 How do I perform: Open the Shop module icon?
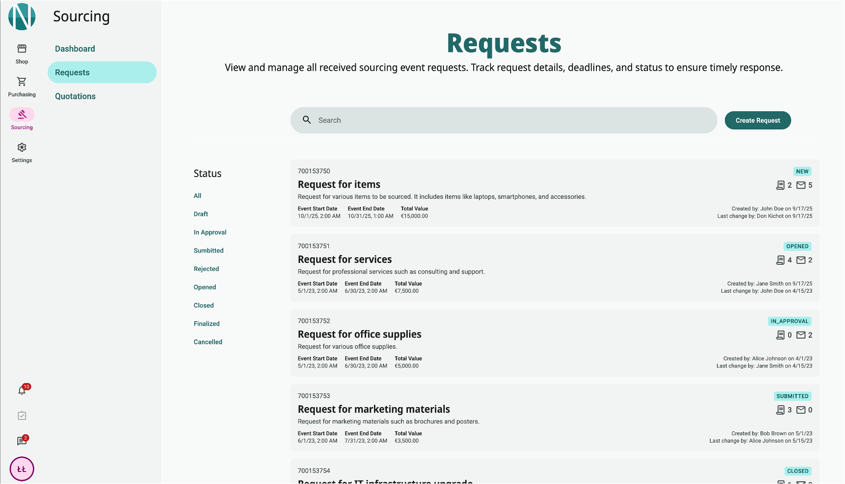tap(22, 49)
